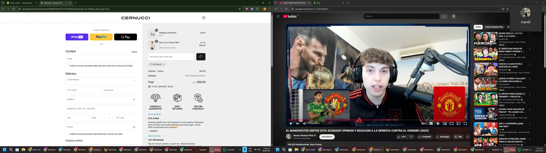546x153 pixels.
Task: Click the Descargar download button
Action: pos(443,137)
